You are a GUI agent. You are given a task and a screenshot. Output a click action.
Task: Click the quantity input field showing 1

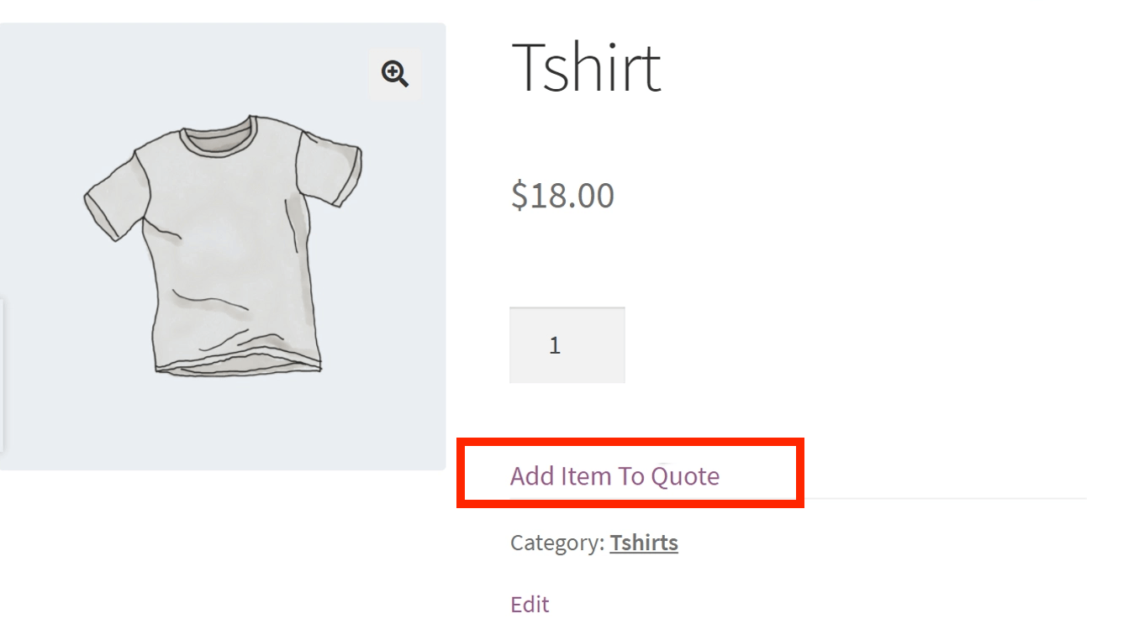pos(567,345)
